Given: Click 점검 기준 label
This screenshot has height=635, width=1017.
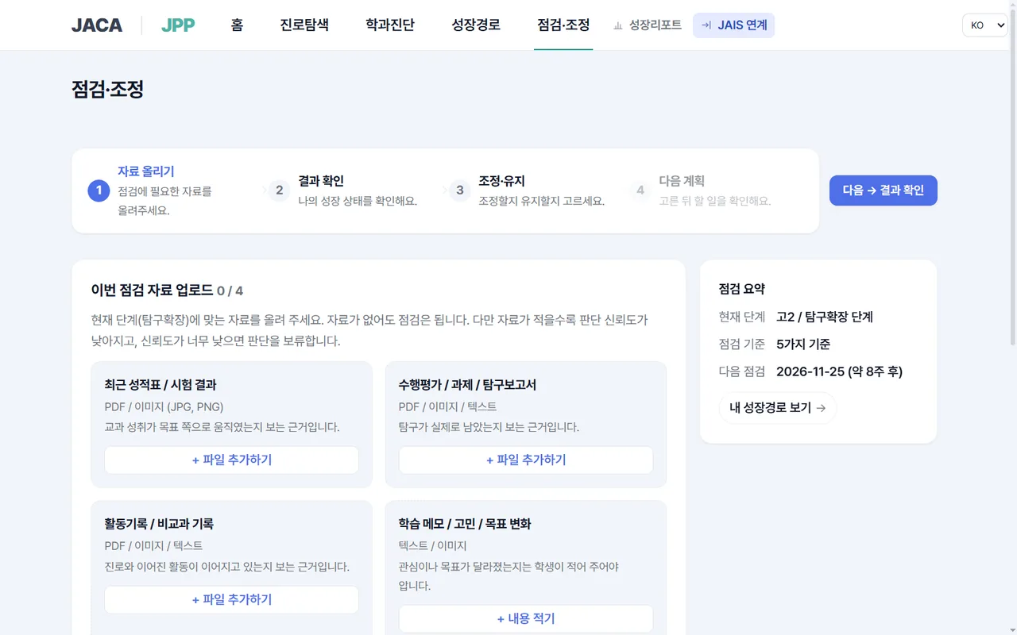Looking at the screenshot, I should point(742,344).
